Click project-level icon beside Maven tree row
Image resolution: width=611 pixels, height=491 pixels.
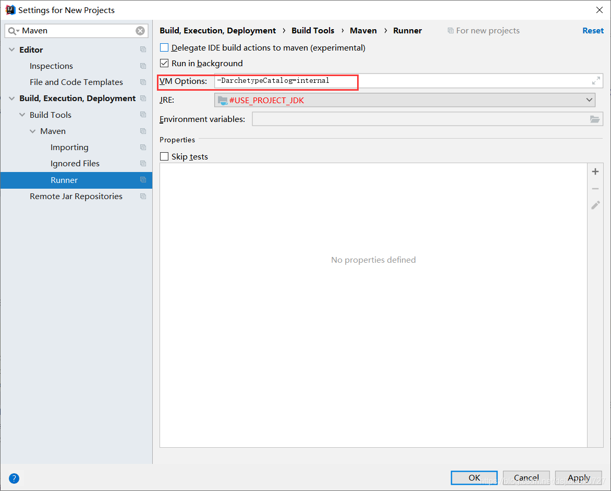[x=143, y=131]
